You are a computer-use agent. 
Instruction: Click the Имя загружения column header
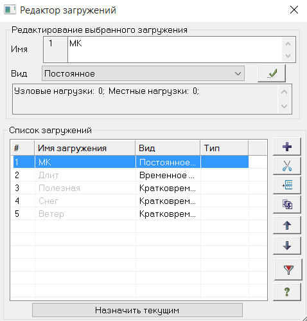(85, 148)
